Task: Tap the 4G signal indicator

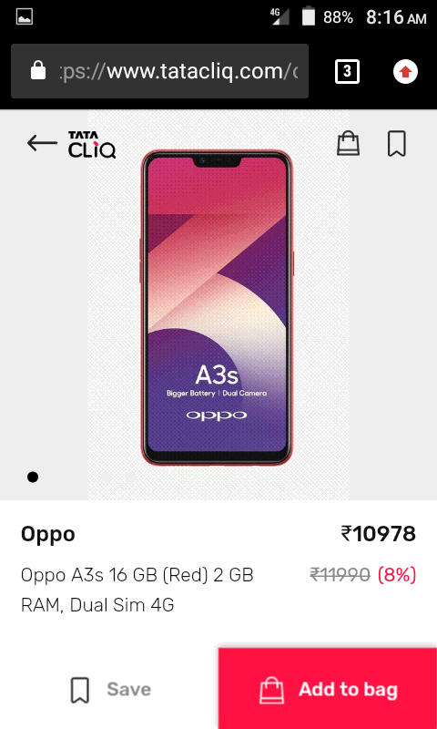Action: pyautogui.click(x=280, y=16)
